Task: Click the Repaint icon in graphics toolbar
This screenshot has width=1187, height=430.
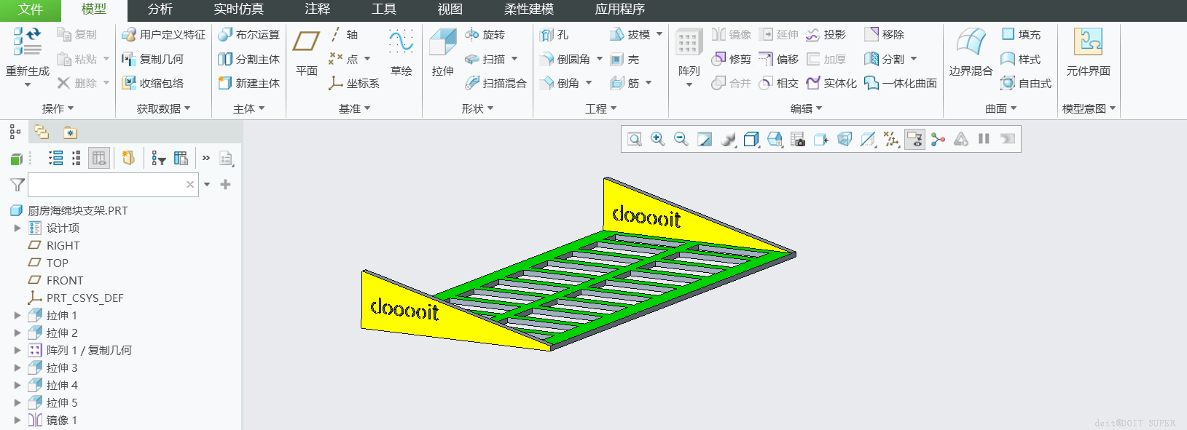Action: coord(704,139)
